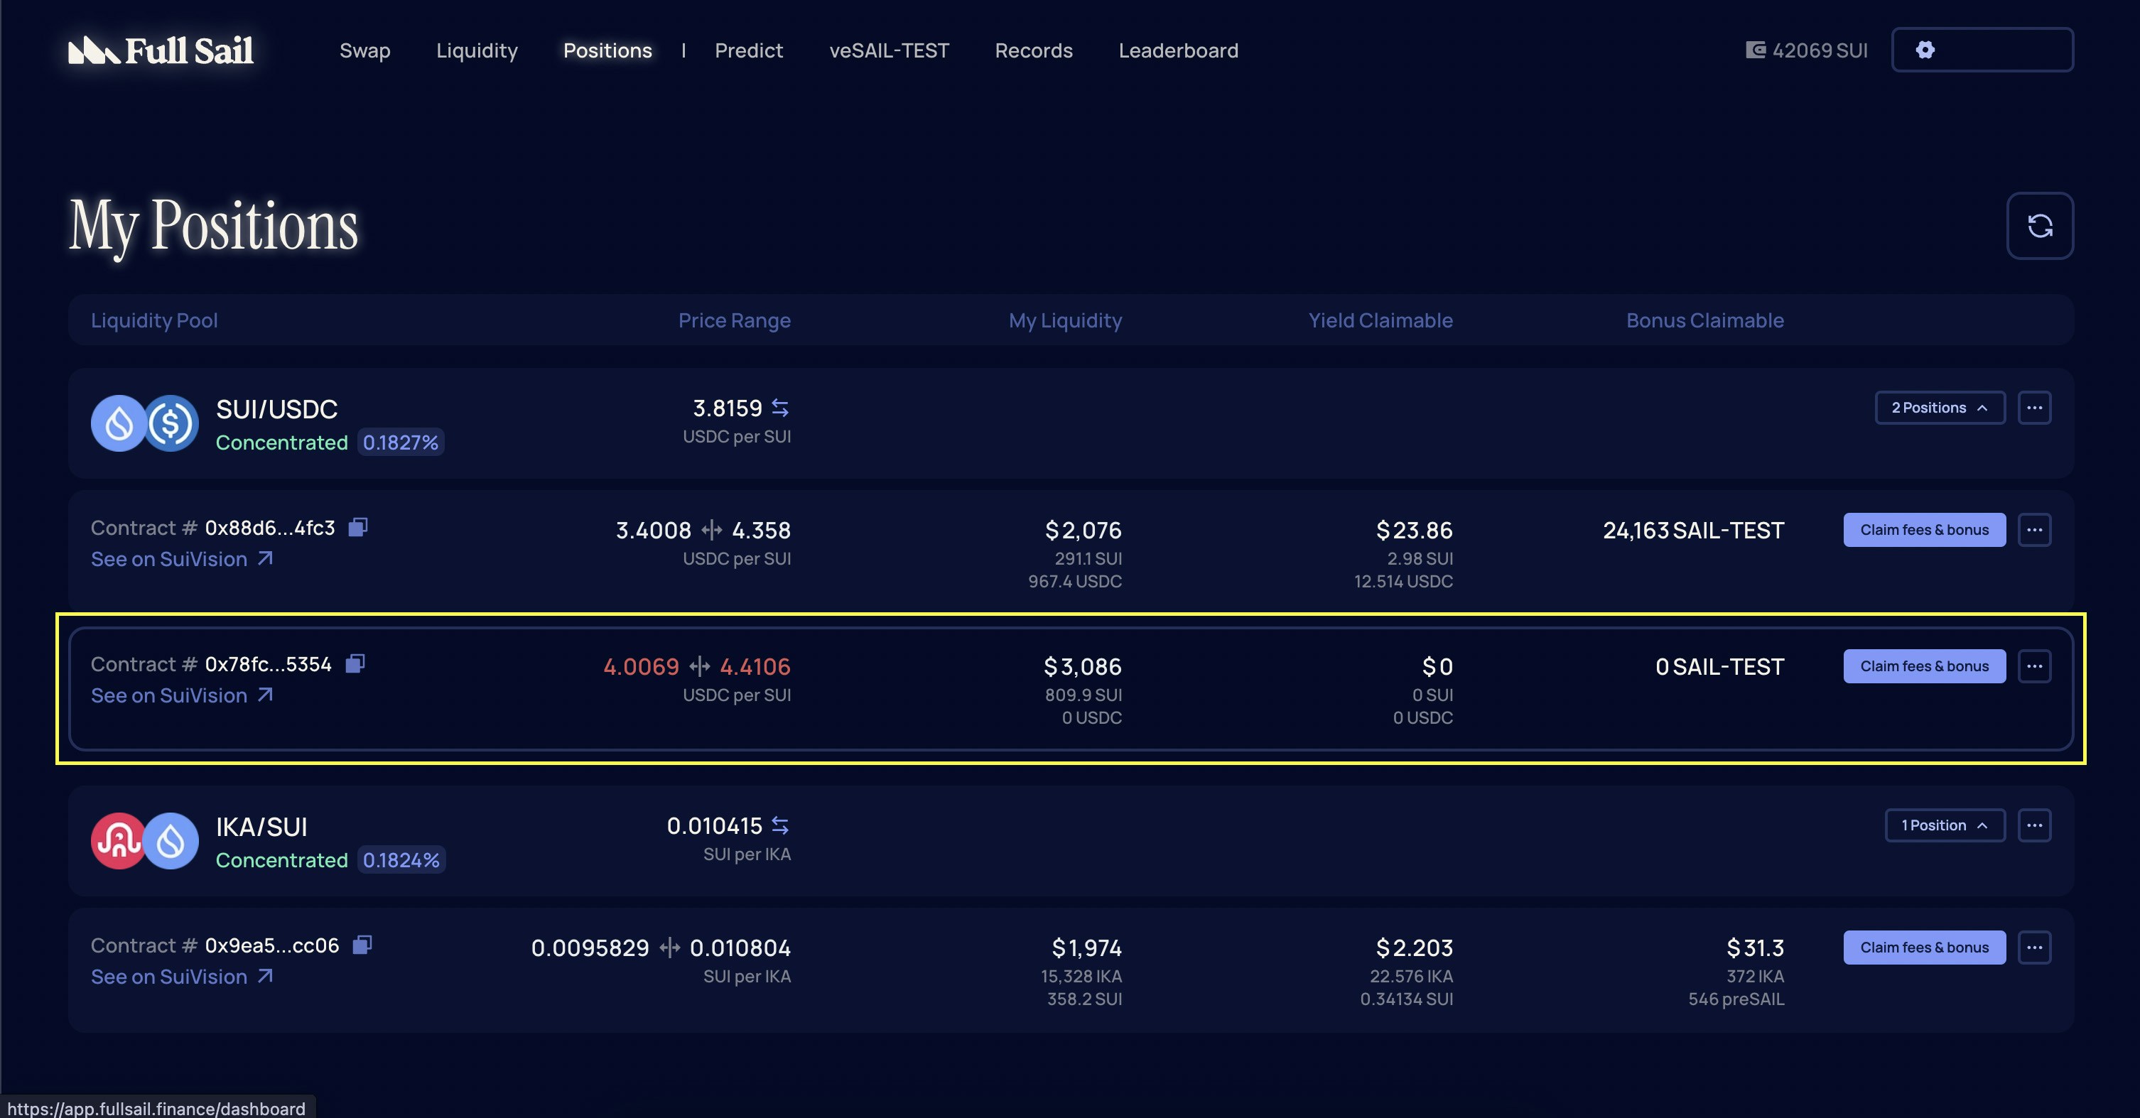The height and width of the screenshot is (1118, 2140).
Task: Claim fees & bonus for 0x88d6...4fc3
Action: (x=1923, y=530)
